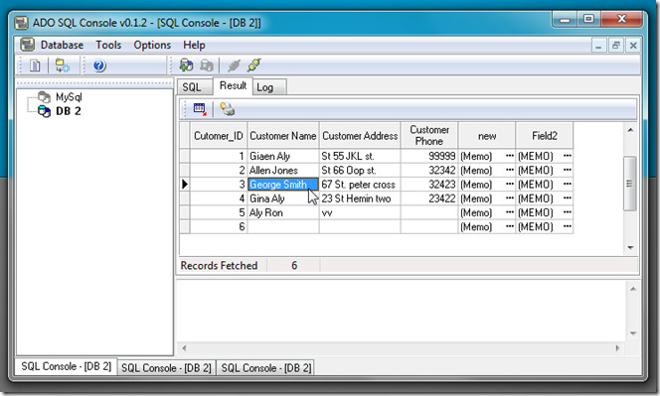Click the St 55 JKL st. address cell
The image size is (660, 396).
coord(360,156)
